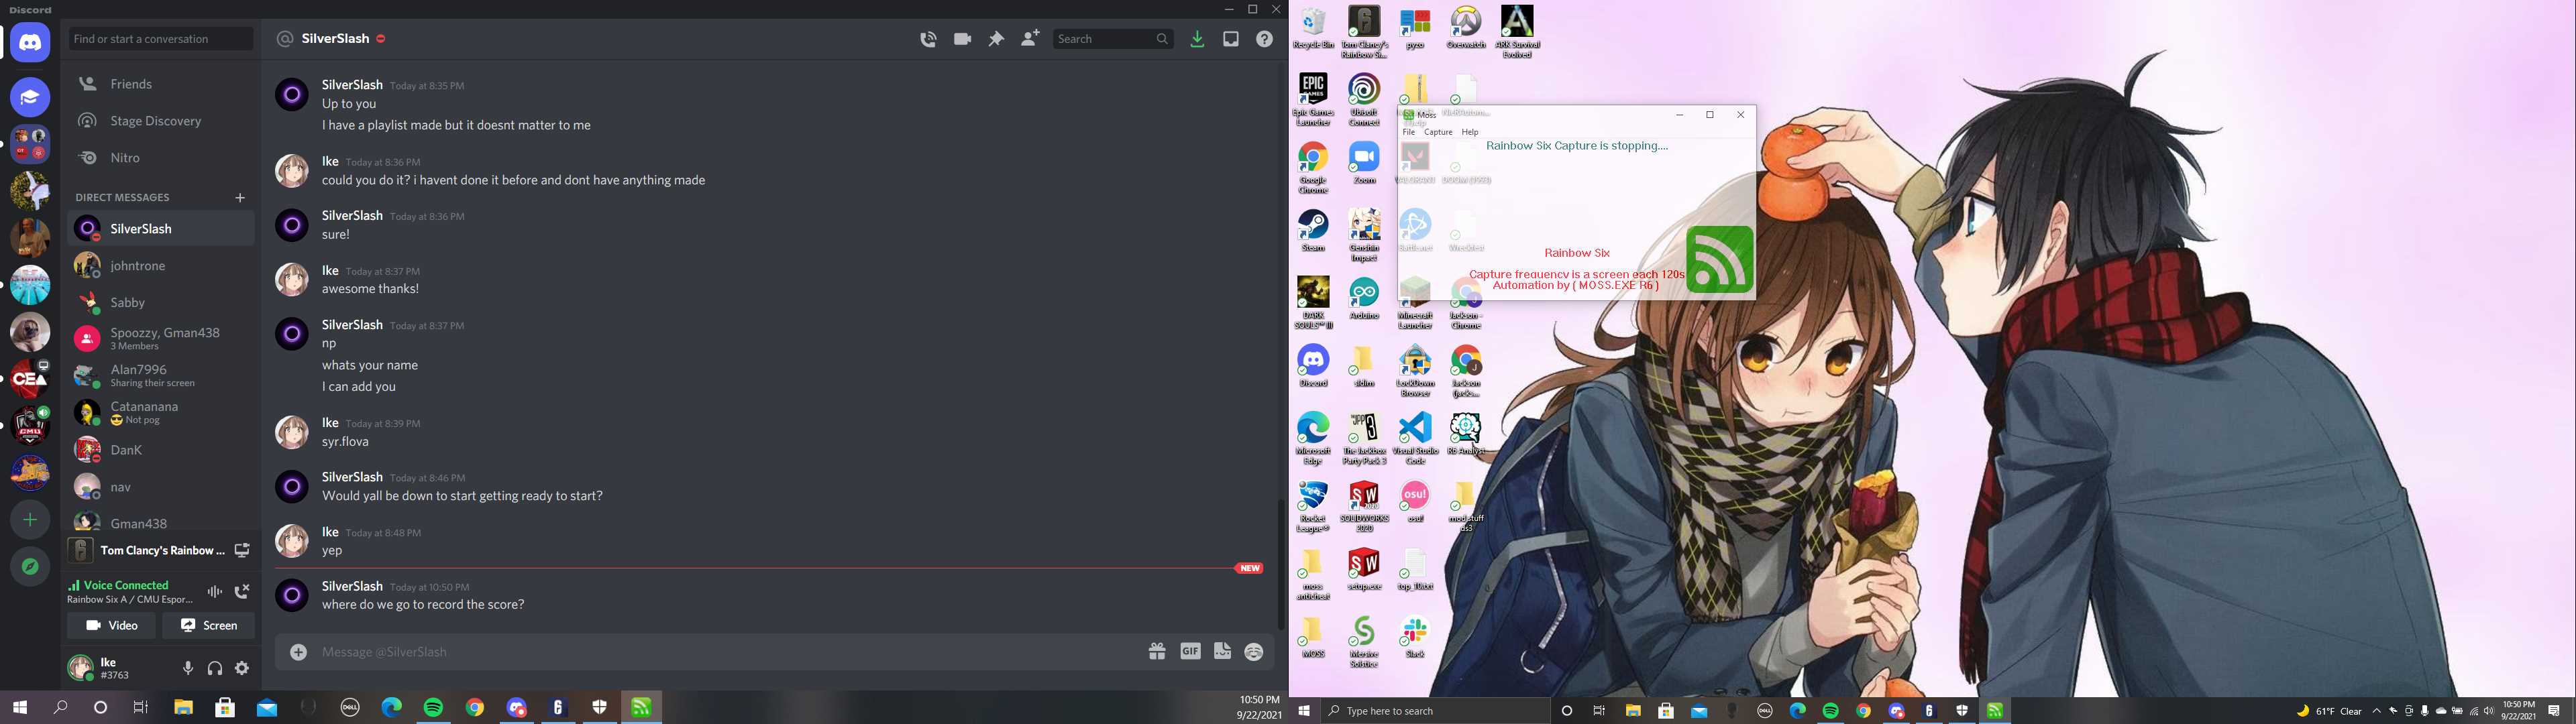Open the Friends page

coord(160,84)
